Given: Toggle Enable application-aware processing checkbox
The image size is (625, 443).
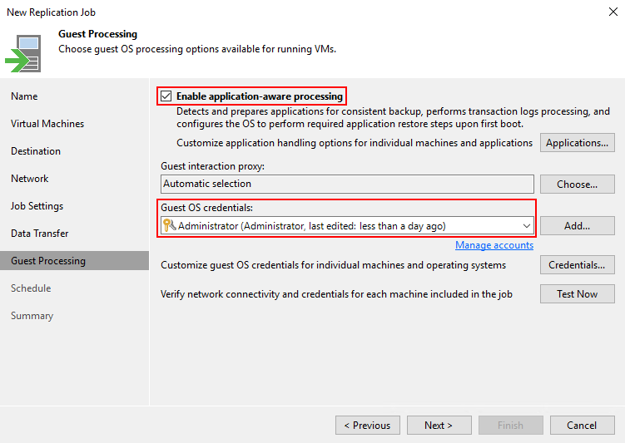Looking at the screenshot, I should point(166,96).
